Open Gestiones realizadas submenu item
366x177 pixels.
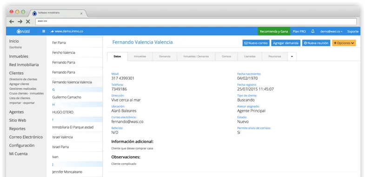click(23, 88)
